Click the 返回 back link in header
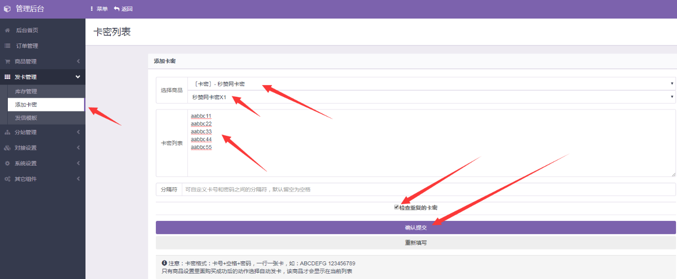This screenshot has width=677, height=279. click(123, 9)
